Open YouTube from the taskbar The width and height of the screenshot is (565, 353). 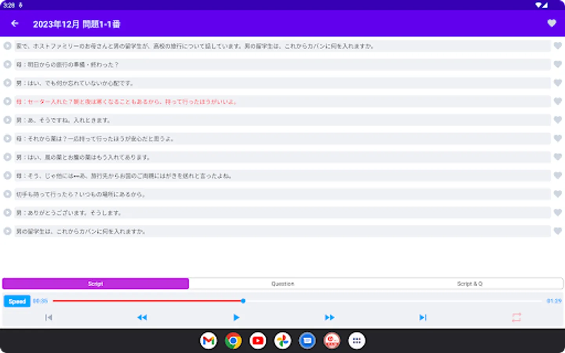(257, 340)
